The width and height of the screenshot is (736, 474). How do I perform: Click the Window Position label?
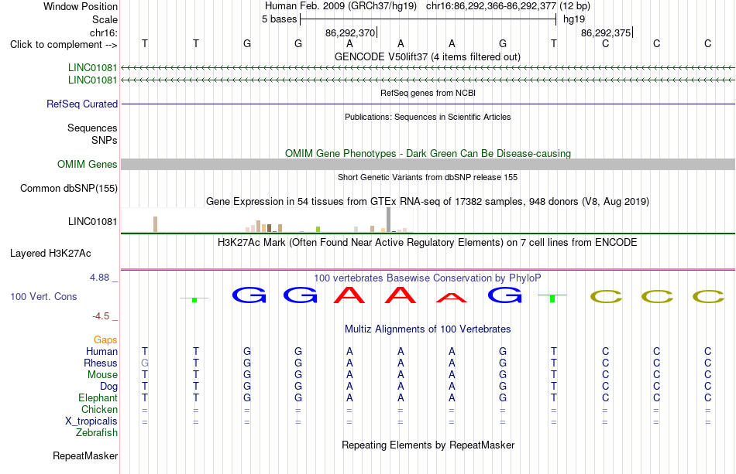(81, 6)
